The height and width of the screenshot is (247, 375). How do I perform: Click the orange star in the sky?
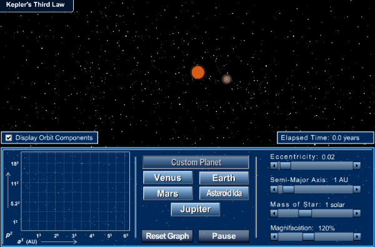[x=198, y=72]
